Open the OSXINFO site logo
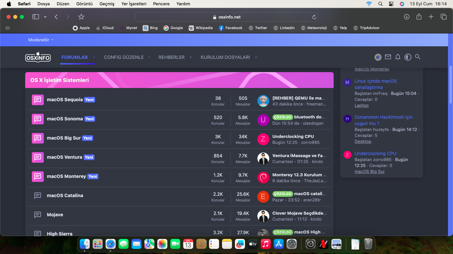 (x=38, y=57)
